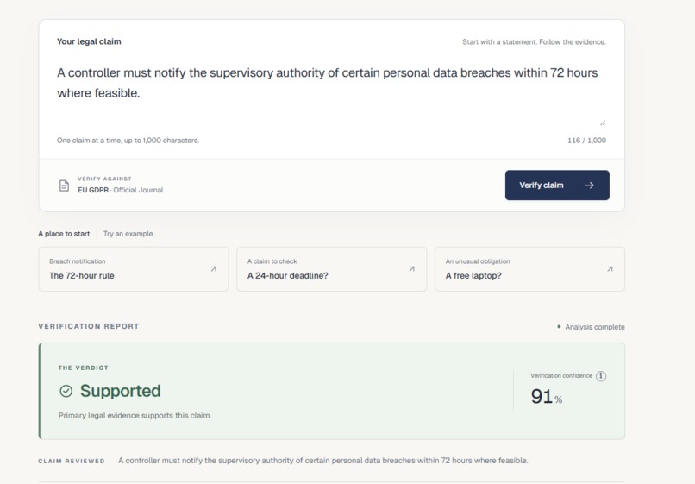Click 'One claim at a time' hint text
This screenshot has width=695, height=484.
(128, 140)
